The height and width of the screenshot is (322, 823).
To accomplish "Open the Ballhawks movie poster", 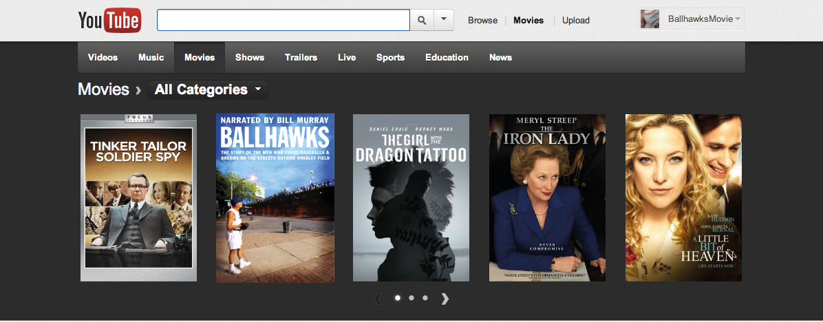I will [275, 197].
